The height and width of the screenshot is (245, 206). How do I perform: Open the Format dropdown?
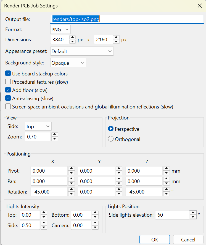(x=60, y=29)
